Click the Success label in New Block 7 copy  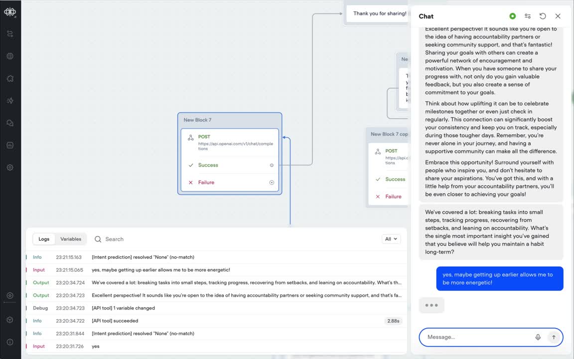tap(395, 179)
